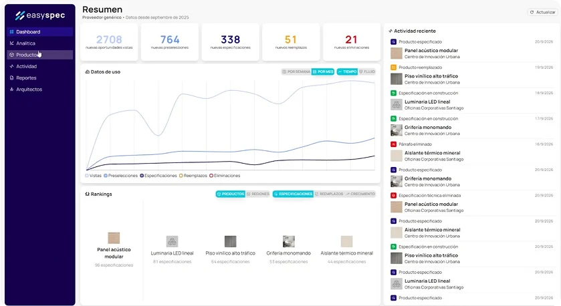561x306 pixels.
Task: Click the 20/9/2026 Producto especificado icon for Panel acústico
Action: tap(394, 42)
